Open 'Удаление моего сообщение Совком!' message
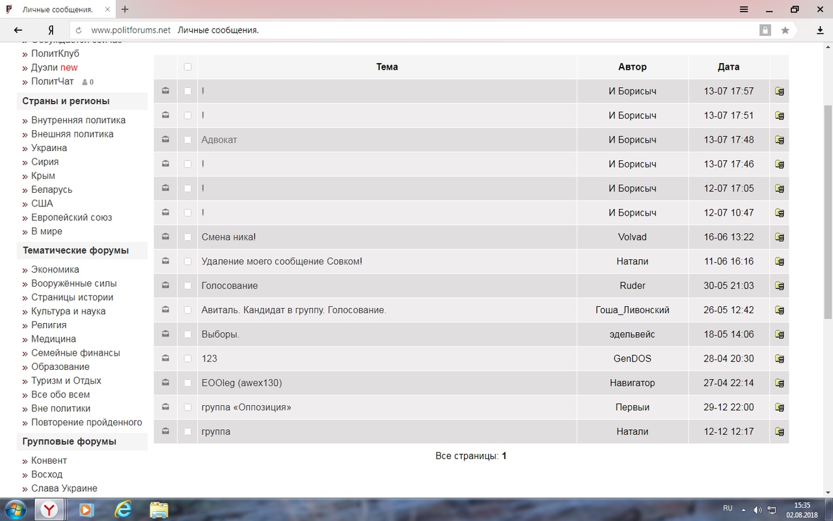 coord(282,261)
